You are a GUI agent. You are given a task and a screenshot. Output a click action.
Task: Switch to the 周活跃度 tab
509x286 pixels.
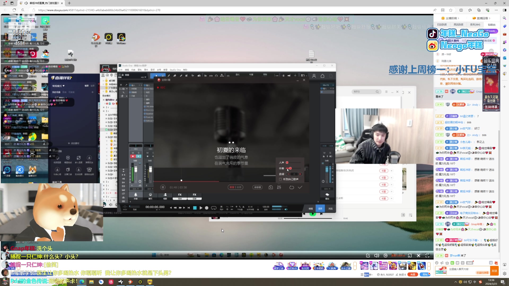click(458, 25)
